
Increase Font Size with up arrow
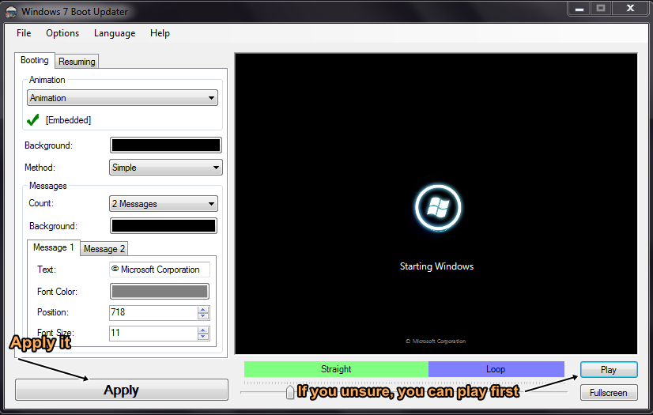click(203, 330)
